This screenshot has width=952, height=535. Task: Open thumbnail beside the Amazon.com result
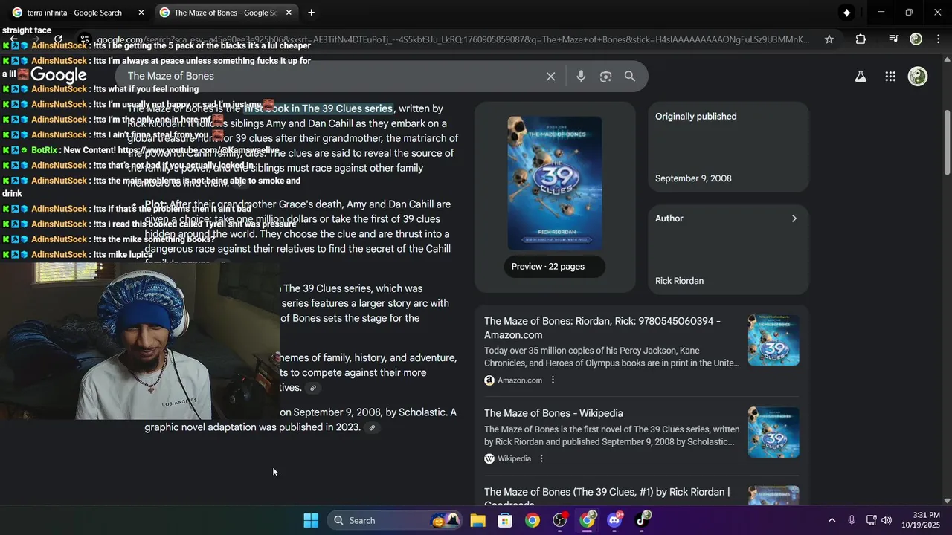tap(773, 340)
